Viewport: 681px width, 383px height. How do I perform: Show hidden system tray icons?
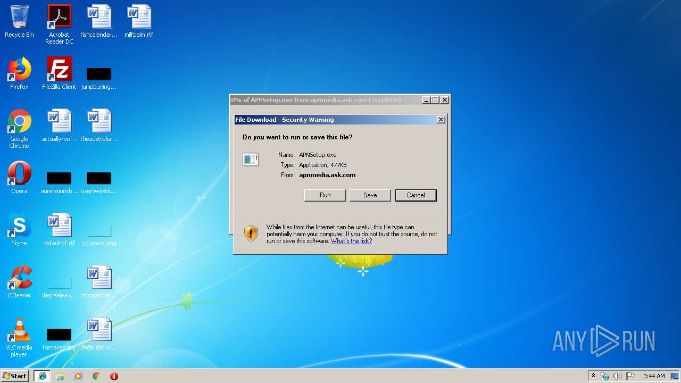click(x=594, y=376)
